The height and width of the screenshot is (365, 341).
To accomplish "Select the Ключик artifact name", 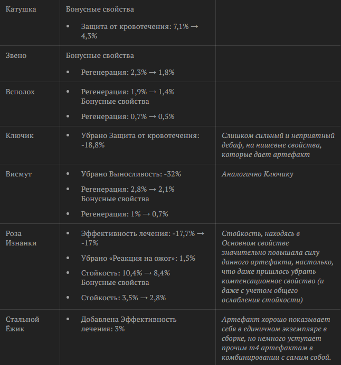I will 20,135.
